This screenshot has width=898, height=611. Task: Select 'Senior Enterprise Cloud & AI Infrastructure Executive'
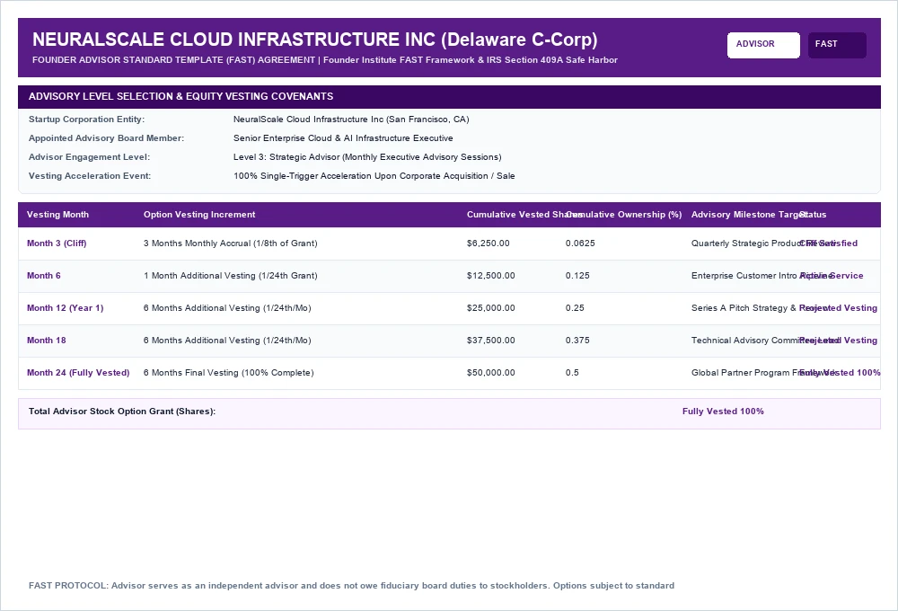coord(343,138)
